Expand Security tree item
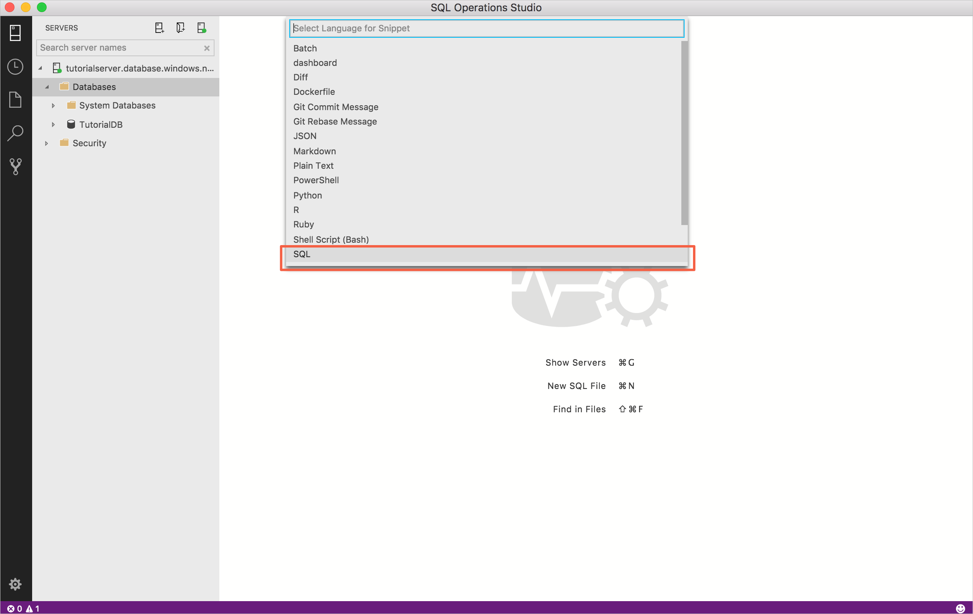 47,143
